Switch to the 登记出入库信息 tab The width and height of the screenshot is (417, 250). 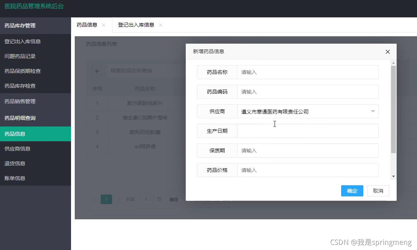(136, 25)
